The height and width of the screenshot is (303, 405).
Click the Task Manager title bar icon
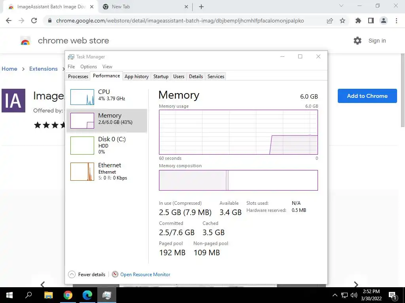coord(71,57)
